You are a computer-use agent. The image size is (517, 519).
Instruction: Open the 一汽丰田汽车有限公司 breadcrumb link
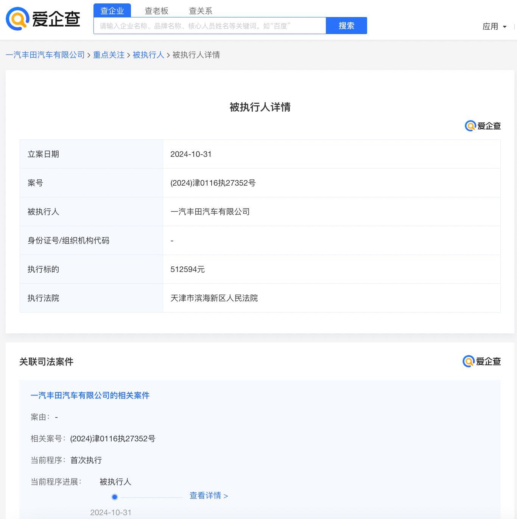point(45,55)
